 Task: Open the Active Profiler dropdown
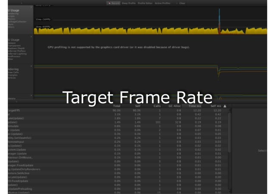click(x=162, y=3)
